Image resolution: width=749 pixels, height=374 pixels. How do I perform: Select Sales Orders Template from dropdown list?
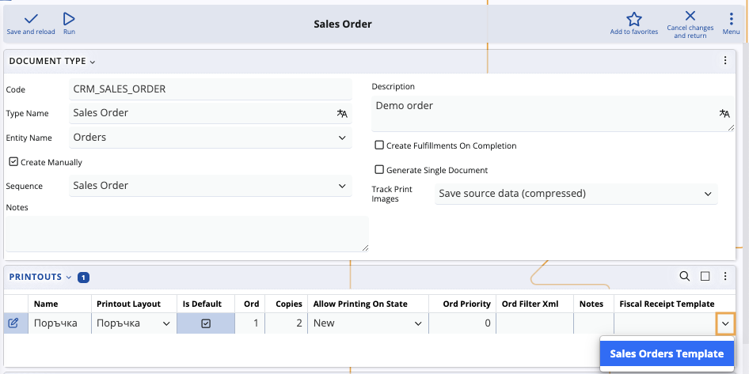pyautogui.click(x=667, y=353)
